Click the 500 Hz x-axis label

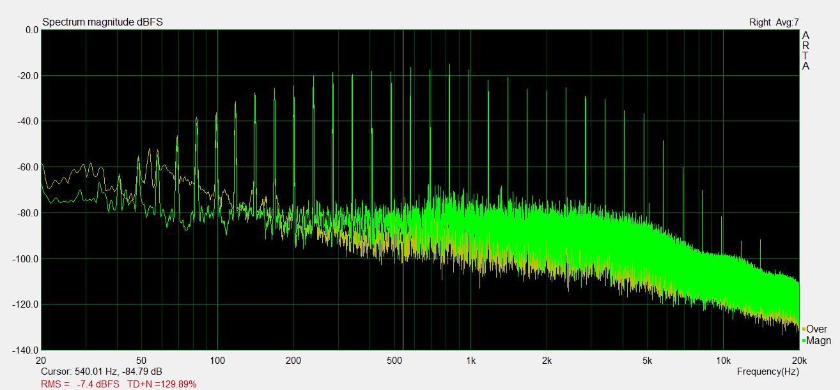pyautogui.click(x=394, y=361)
